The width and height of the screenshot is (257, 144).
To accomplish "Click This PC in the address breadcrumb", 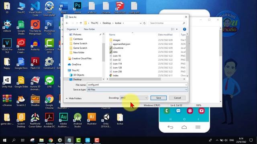I will [x=95, y=23].
